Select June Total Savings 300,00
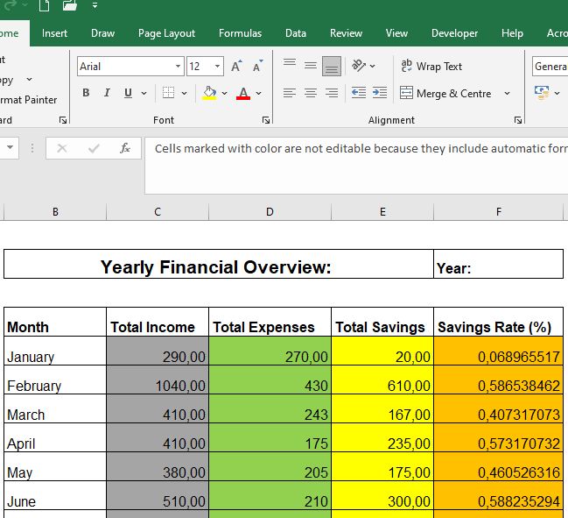The height and width of the screenshot is (518, 568). [382, 495]
